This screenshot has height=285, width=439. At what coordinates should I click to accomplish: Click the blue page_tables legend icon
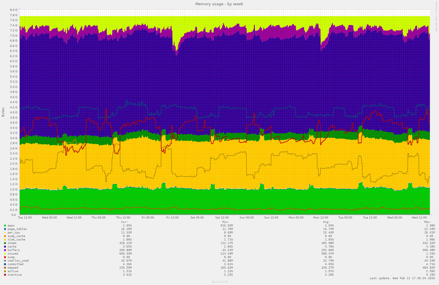pos(5,229)
